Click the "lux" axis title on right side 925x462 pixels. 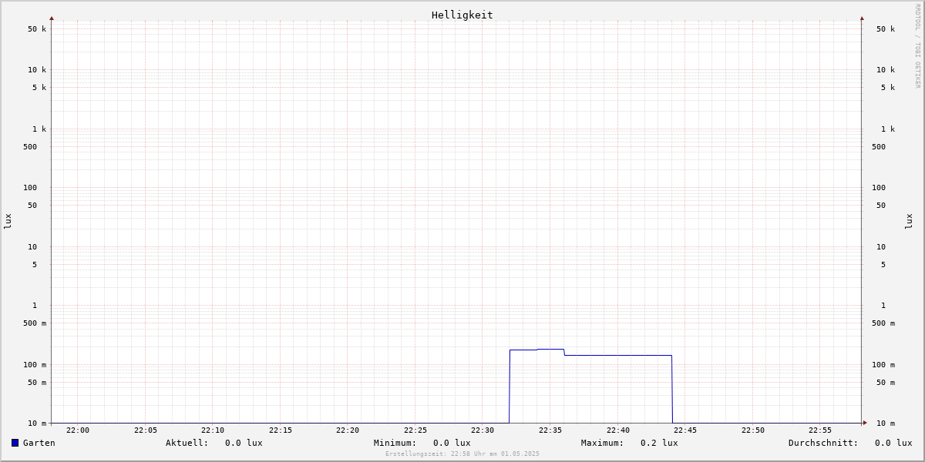pos(910,221)
